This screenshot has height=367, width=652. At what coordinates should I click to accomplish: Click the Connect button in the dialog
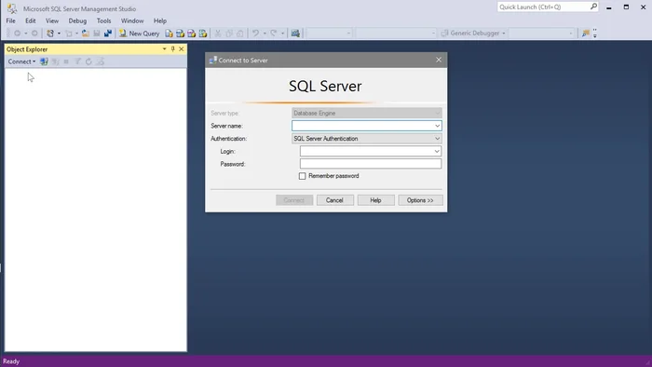[294, 200]
